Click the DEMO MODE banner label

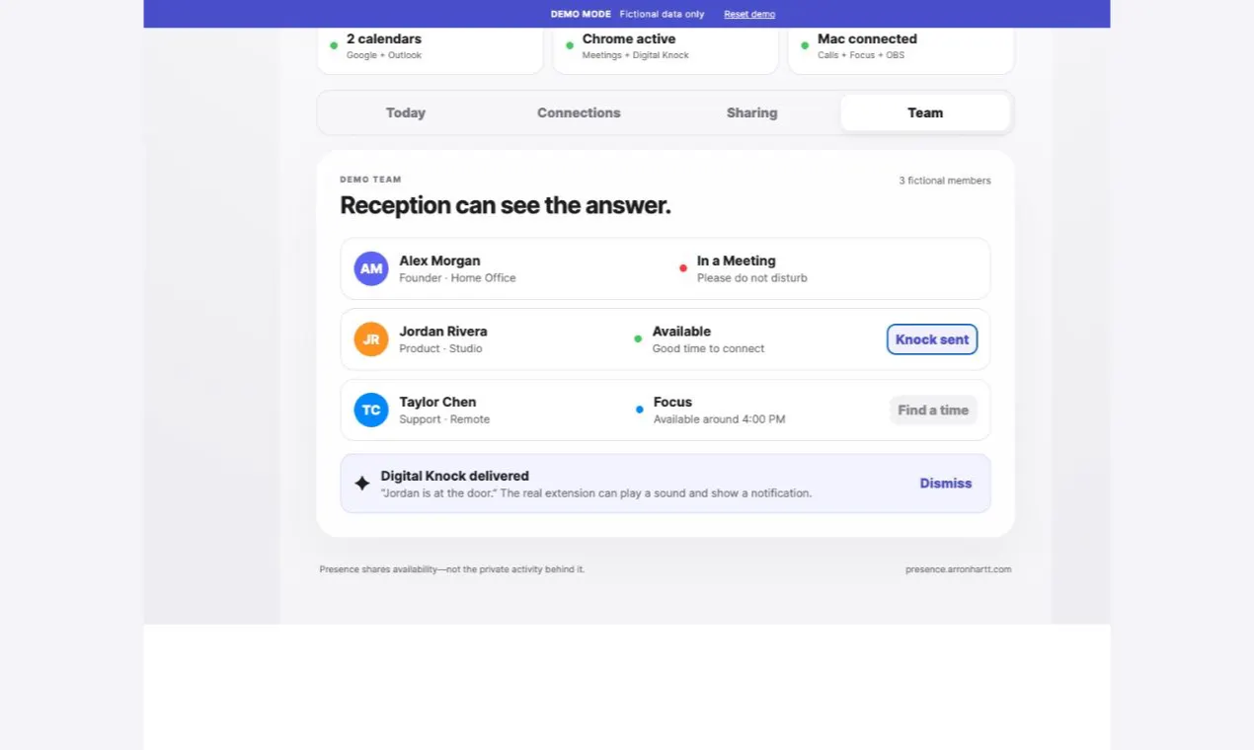581,14
